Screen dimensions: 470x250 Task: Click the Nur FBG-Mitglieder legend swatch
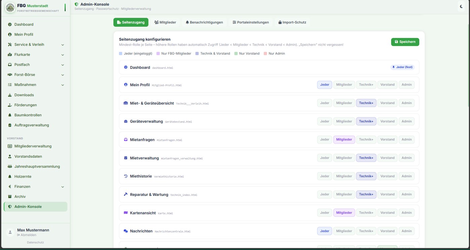click(x=158, y=53)
